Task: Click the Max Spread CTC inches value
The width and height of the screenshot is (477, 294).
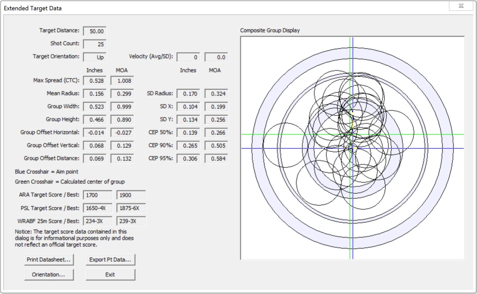Action: tap(95, 80)
